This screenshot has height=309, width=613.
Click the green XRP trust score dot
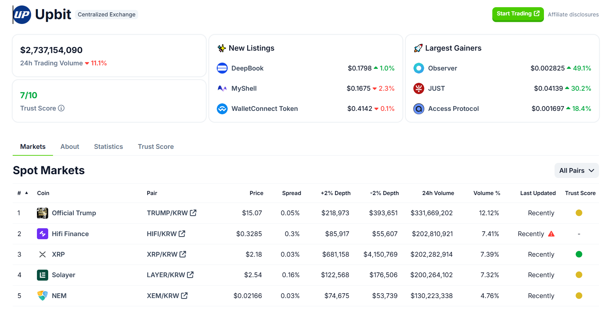pyautogui.click(x=579, y=254)
